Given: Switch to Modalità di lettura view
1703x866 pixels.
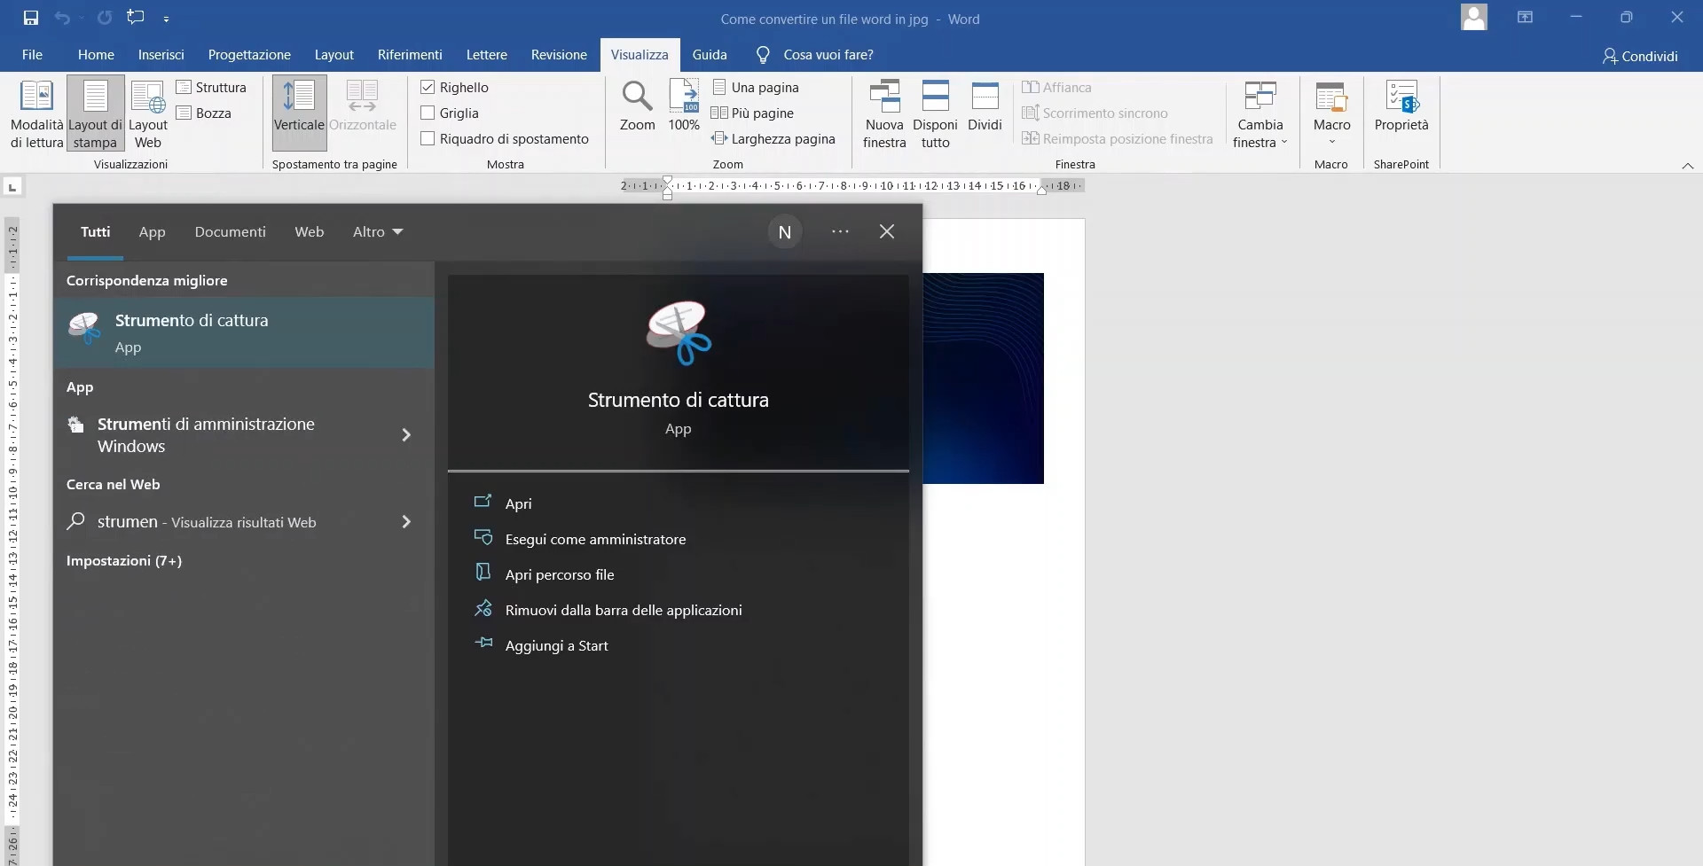Looking at the screenshot, I should click(x=37, y=96).
